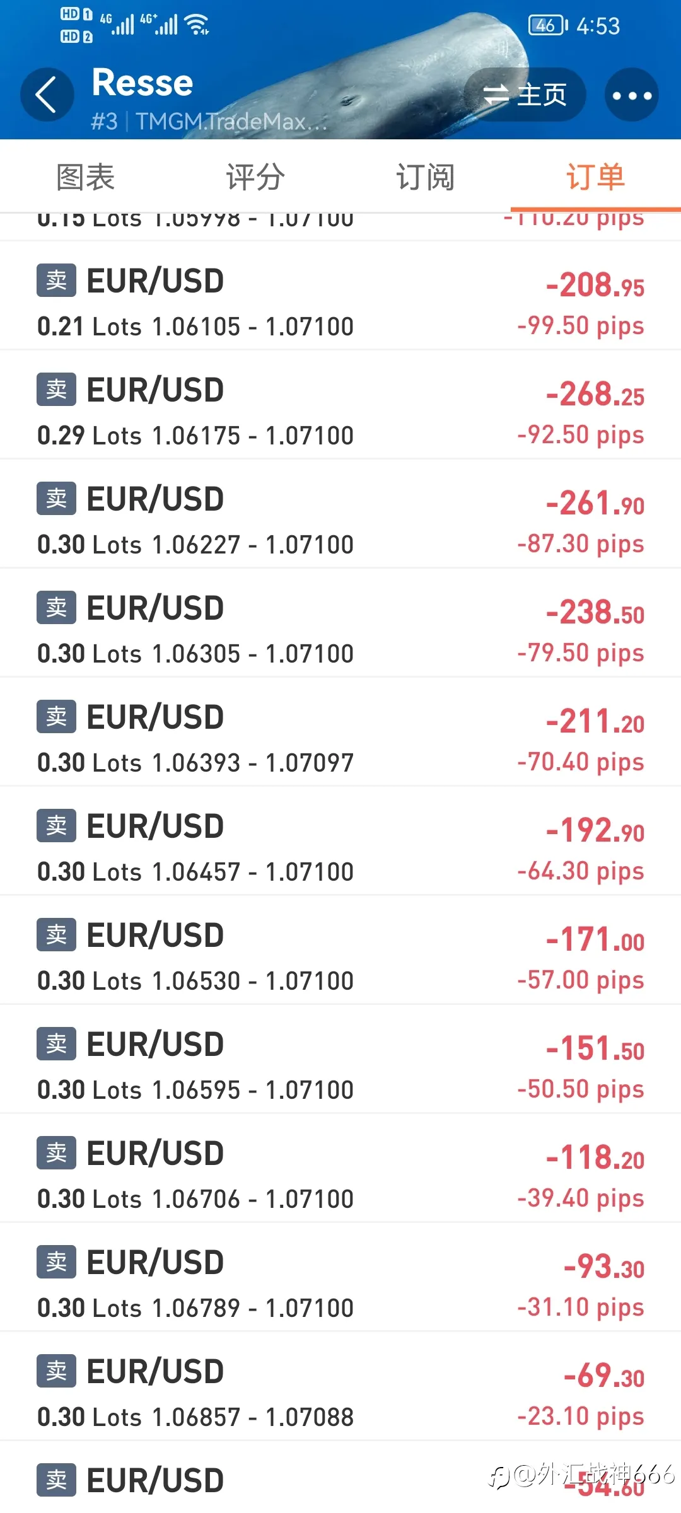This screenshot has height=1513, width=681.
Task: Tap the back arrow icon
Action: (47, 95)
